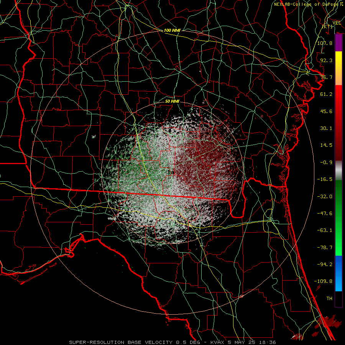The image size is (345, 345).
Task: Click the 'VEL' legend title
Action: 337,23
